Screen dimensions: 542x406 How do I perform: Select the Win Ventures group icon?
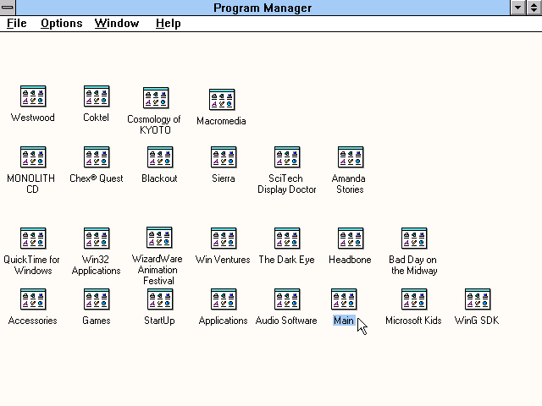224,239
